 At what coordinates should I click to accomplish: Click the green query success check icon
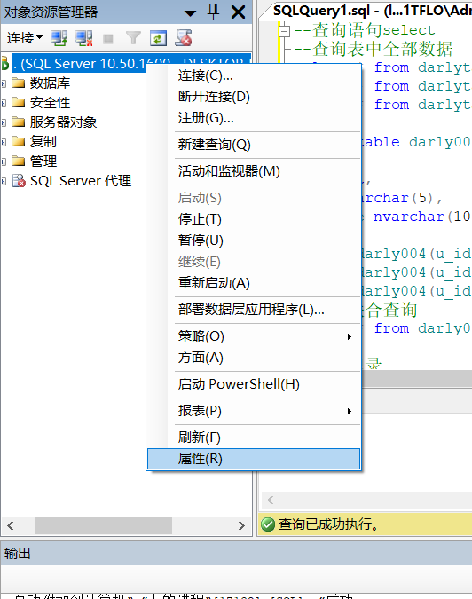(x=268, y=524)
